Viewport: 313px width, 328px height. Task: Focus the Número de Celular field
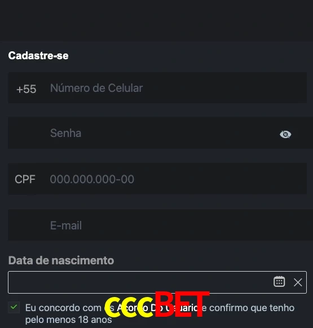(x=157, y=88)
